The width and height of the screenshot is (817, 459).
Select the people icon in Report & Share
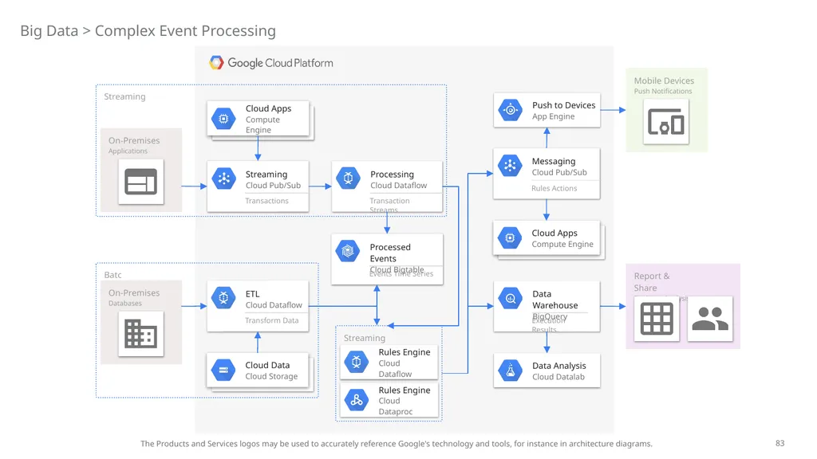[x=710, y=319]
